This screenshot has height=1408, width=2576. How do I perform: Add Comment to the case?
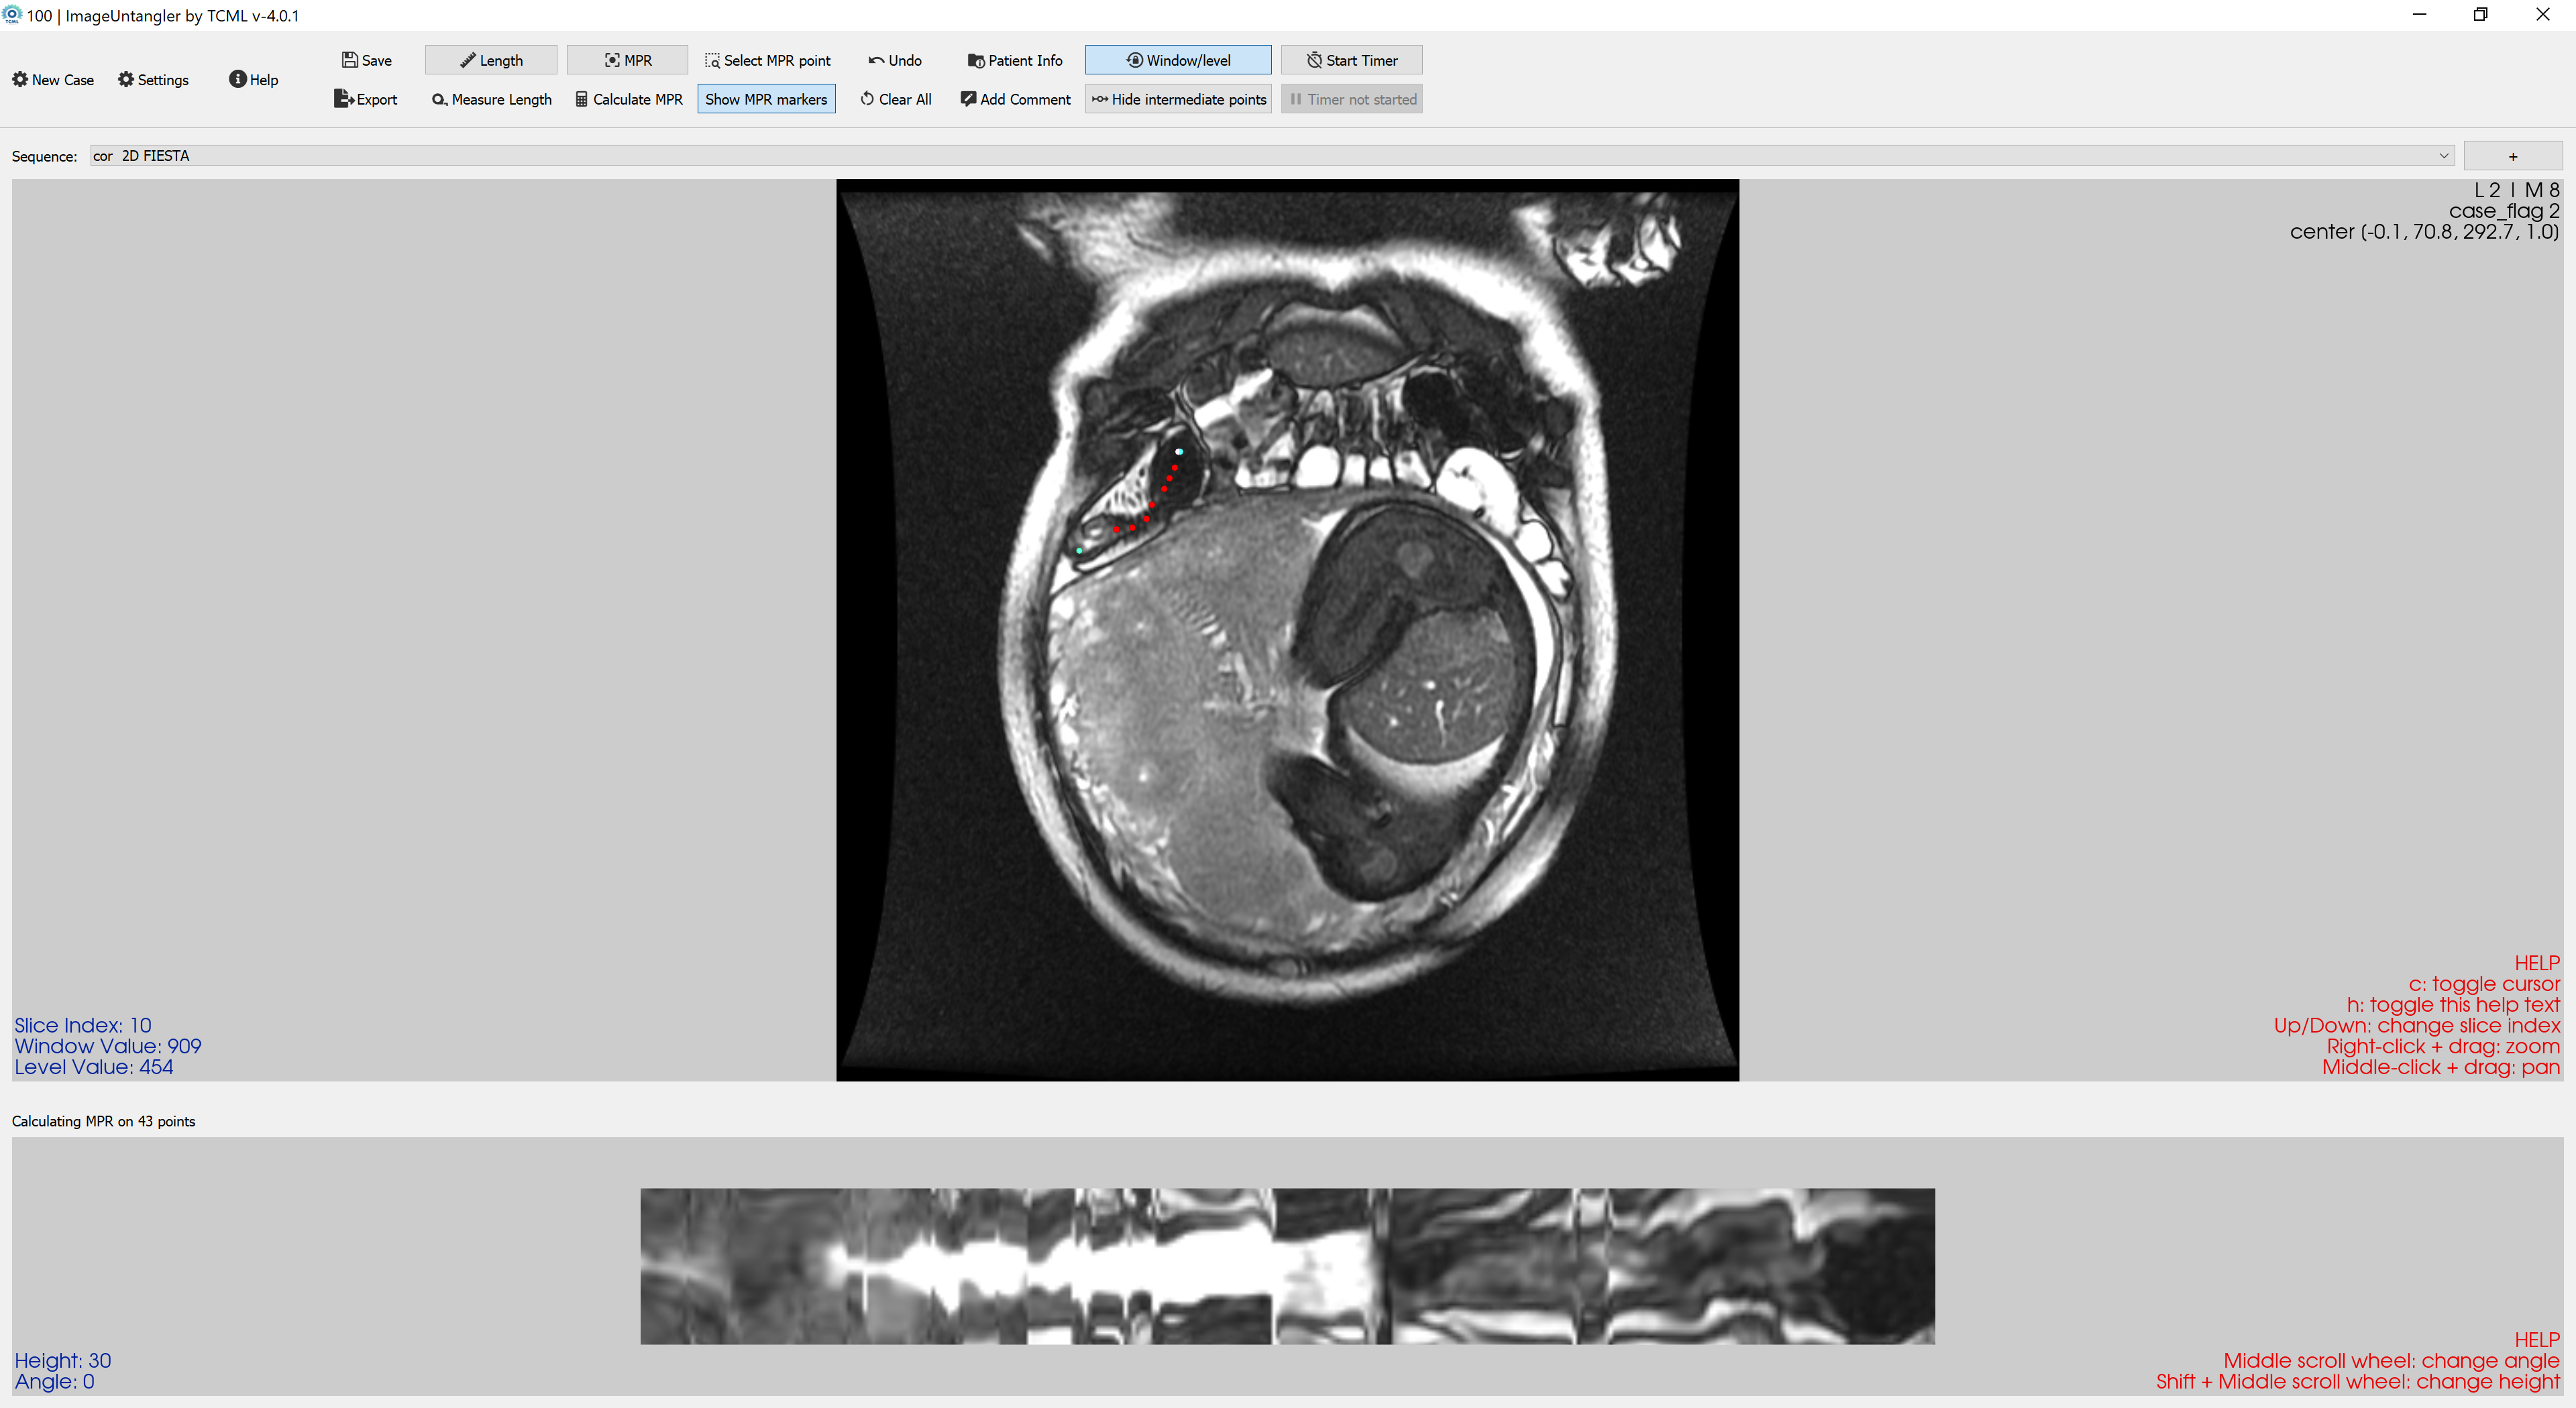(1015, 99)
